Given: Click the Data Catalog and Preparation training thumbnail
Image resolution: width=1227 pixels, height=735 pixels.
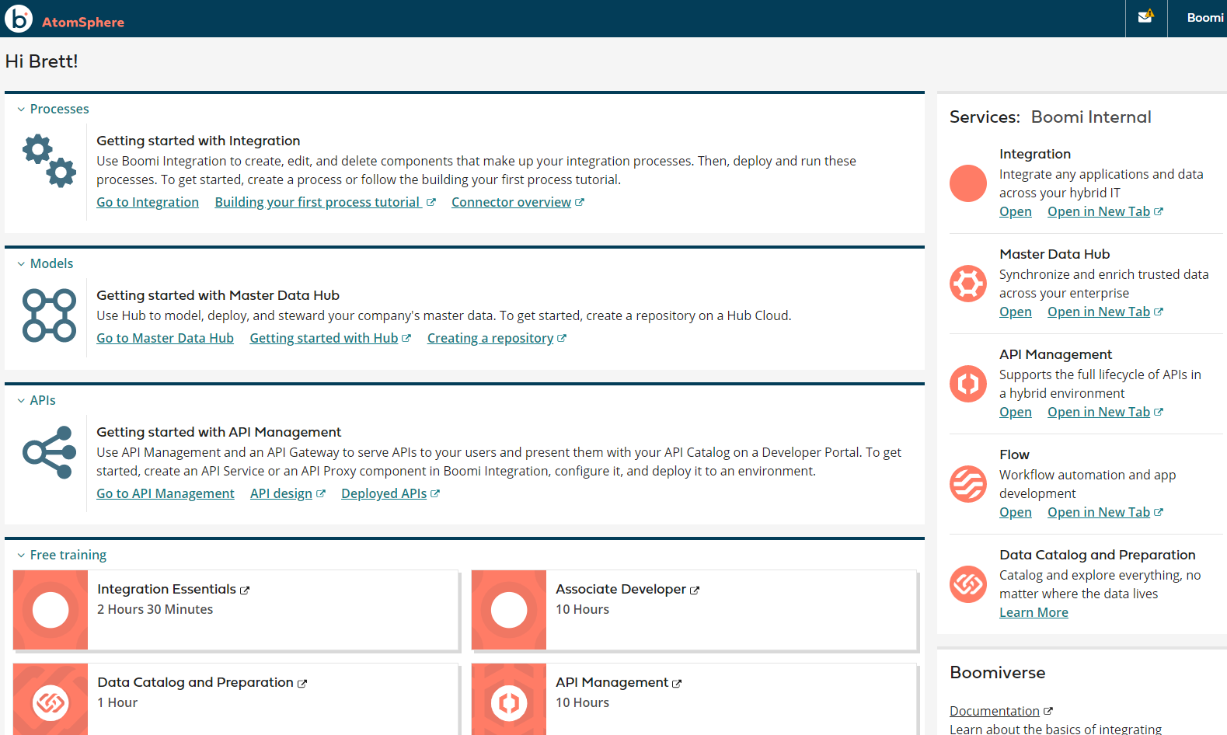Looking at the screenshot, I should pos(51,699).
